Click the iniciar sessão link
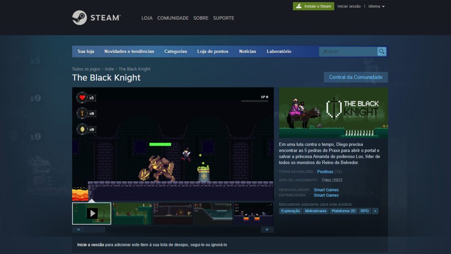Screen dimensions: 451x254 pyautogui.click(x=349, y=6)
